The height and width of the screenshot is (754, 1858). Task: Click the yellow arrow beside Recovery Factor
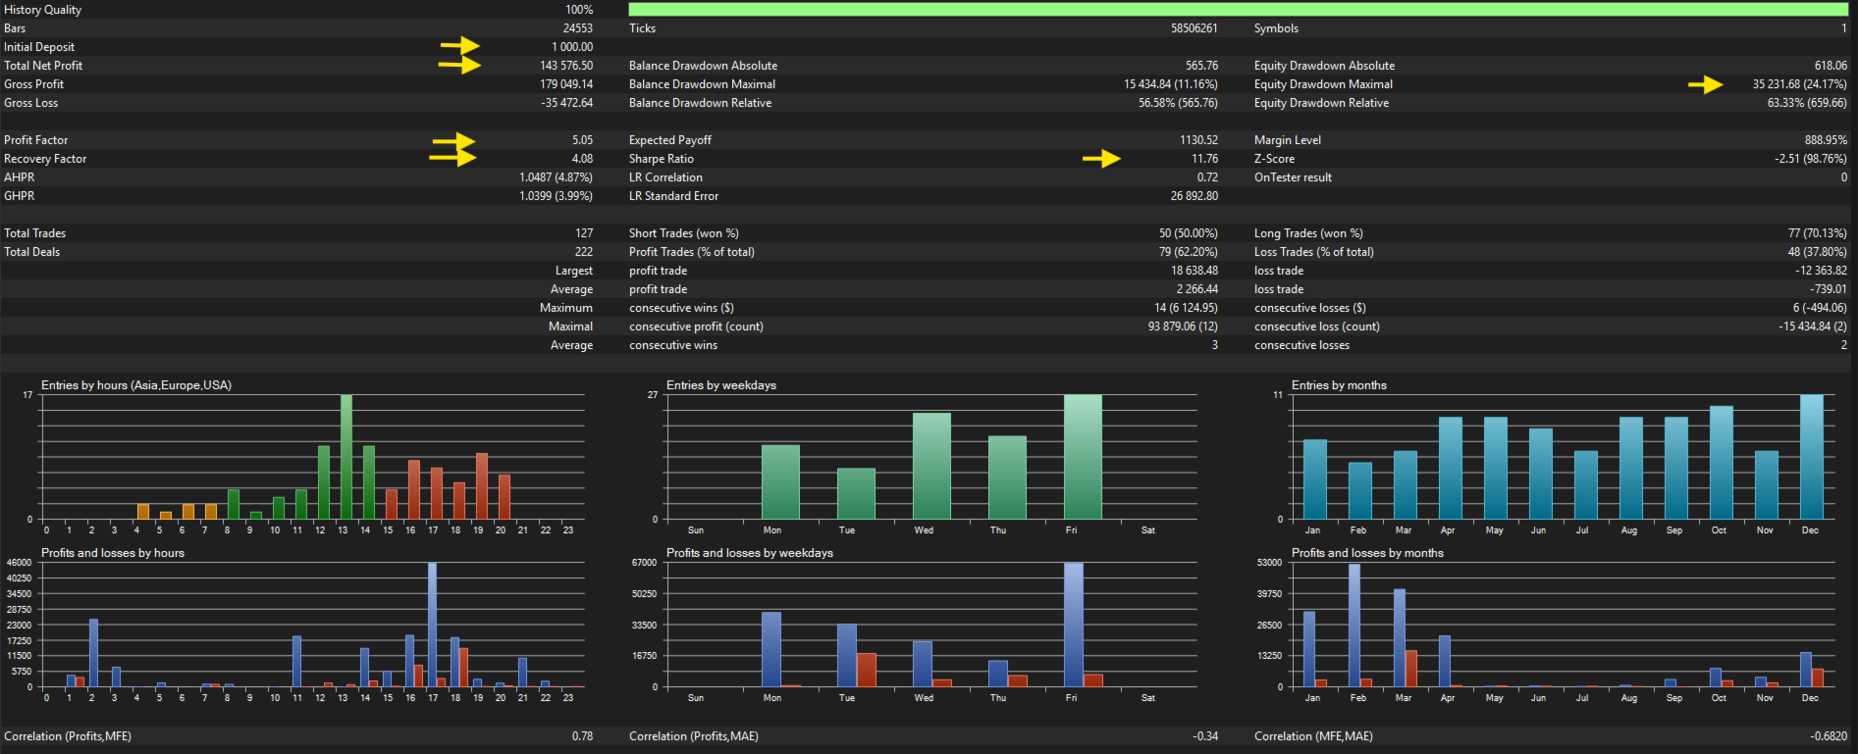453,157
